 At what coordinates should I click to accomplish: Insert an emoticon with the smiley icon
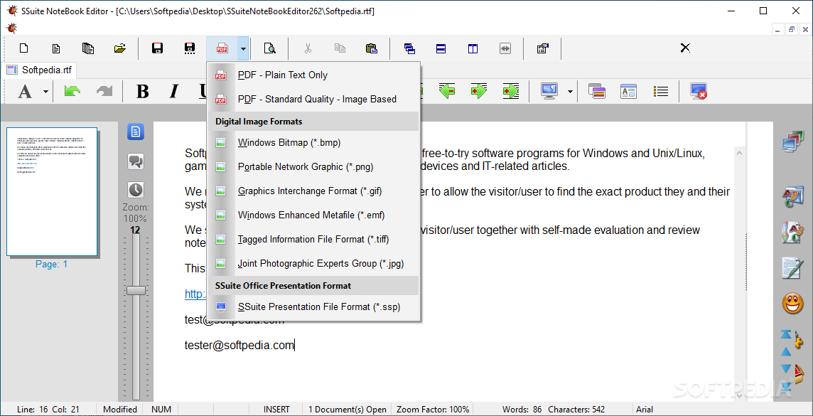click(792, 304)
